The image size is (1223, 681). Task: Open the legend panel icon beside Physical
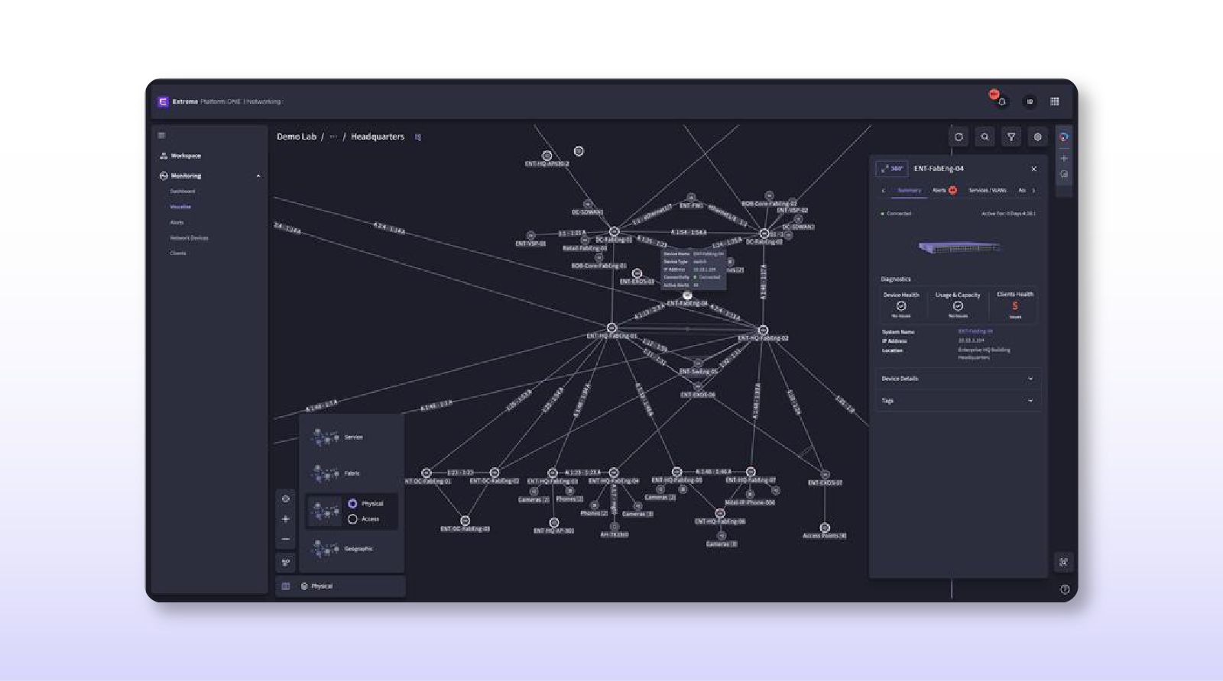(286, 586)
